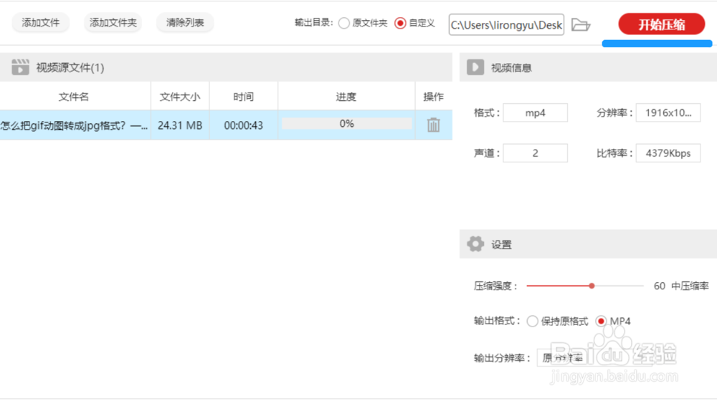
Task: Select the file row 怎么把gif动图转成jpg格式
Action: [226, 125]
